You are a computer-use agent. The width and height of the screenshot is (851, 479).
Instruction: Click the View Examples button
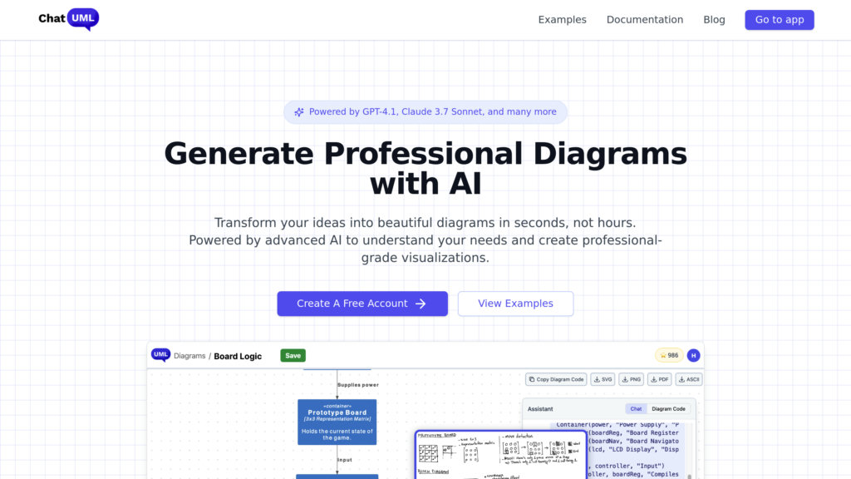515,304
